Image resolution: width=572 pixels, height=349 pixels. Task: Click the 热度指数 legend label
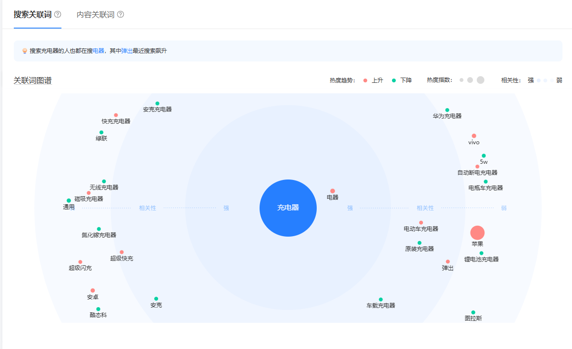pyautogui.click(x=439, y=80)
